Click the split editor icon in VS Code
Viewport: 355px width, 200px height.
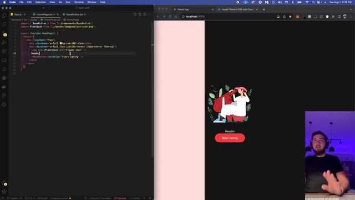tap(145, 14)
